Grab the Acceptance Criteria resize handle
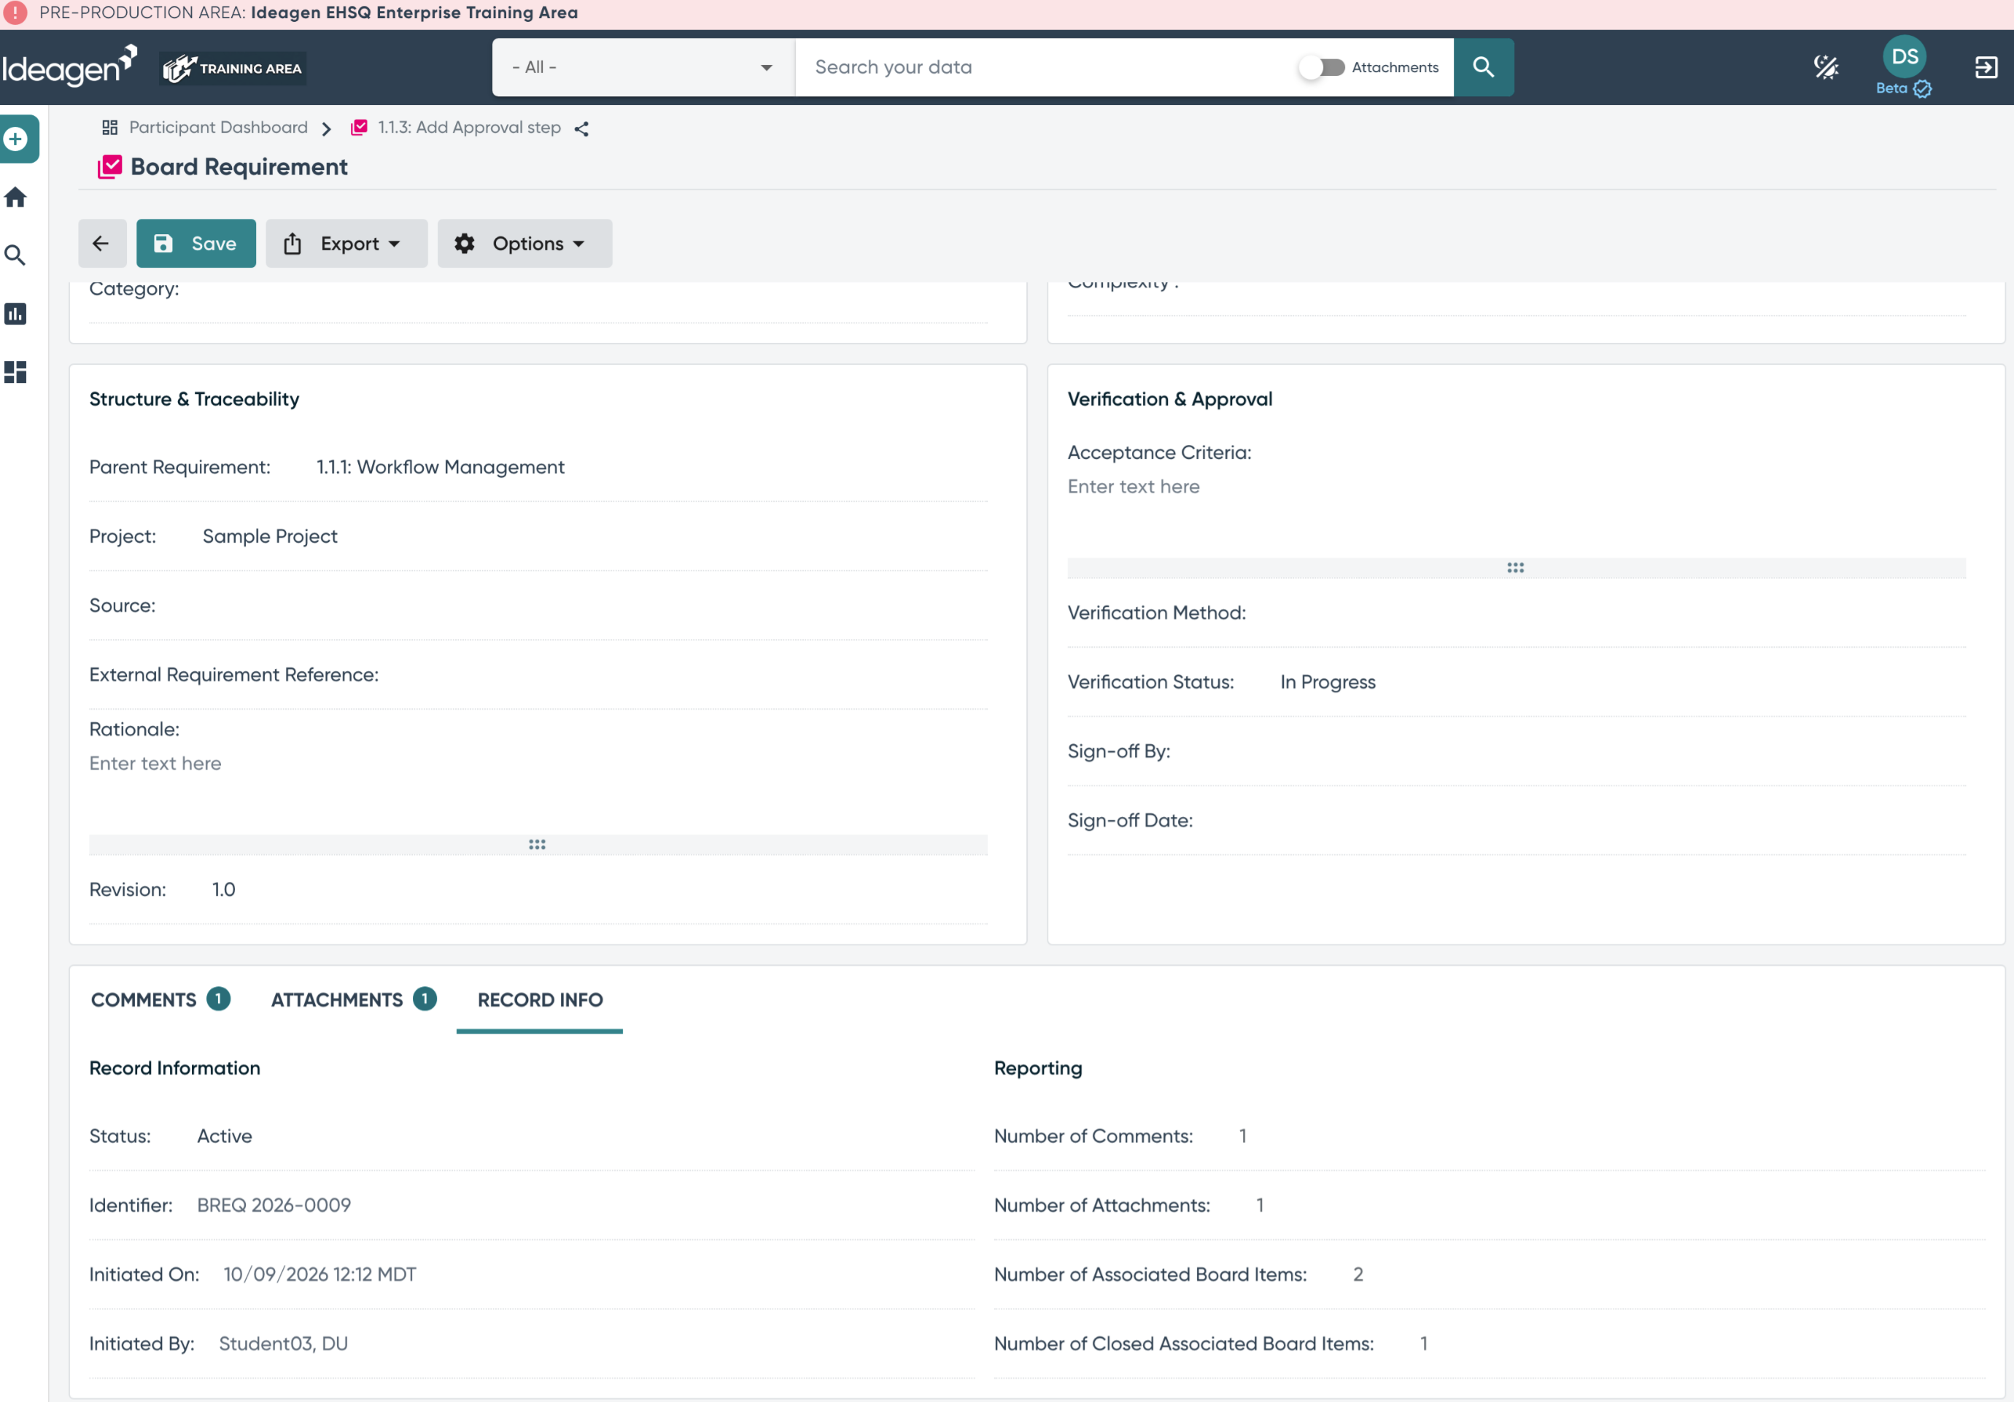The height and width of the screenshot is (1402, 2014). pos(1516,568)
